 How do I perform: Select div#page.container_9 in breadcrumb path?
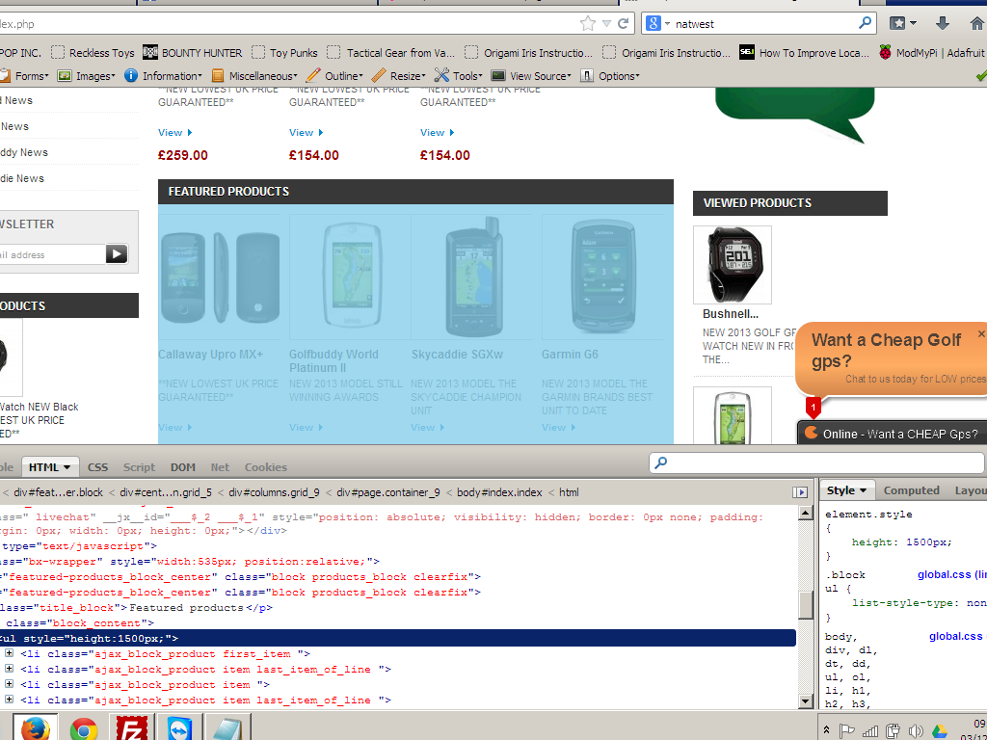(388, 492)
